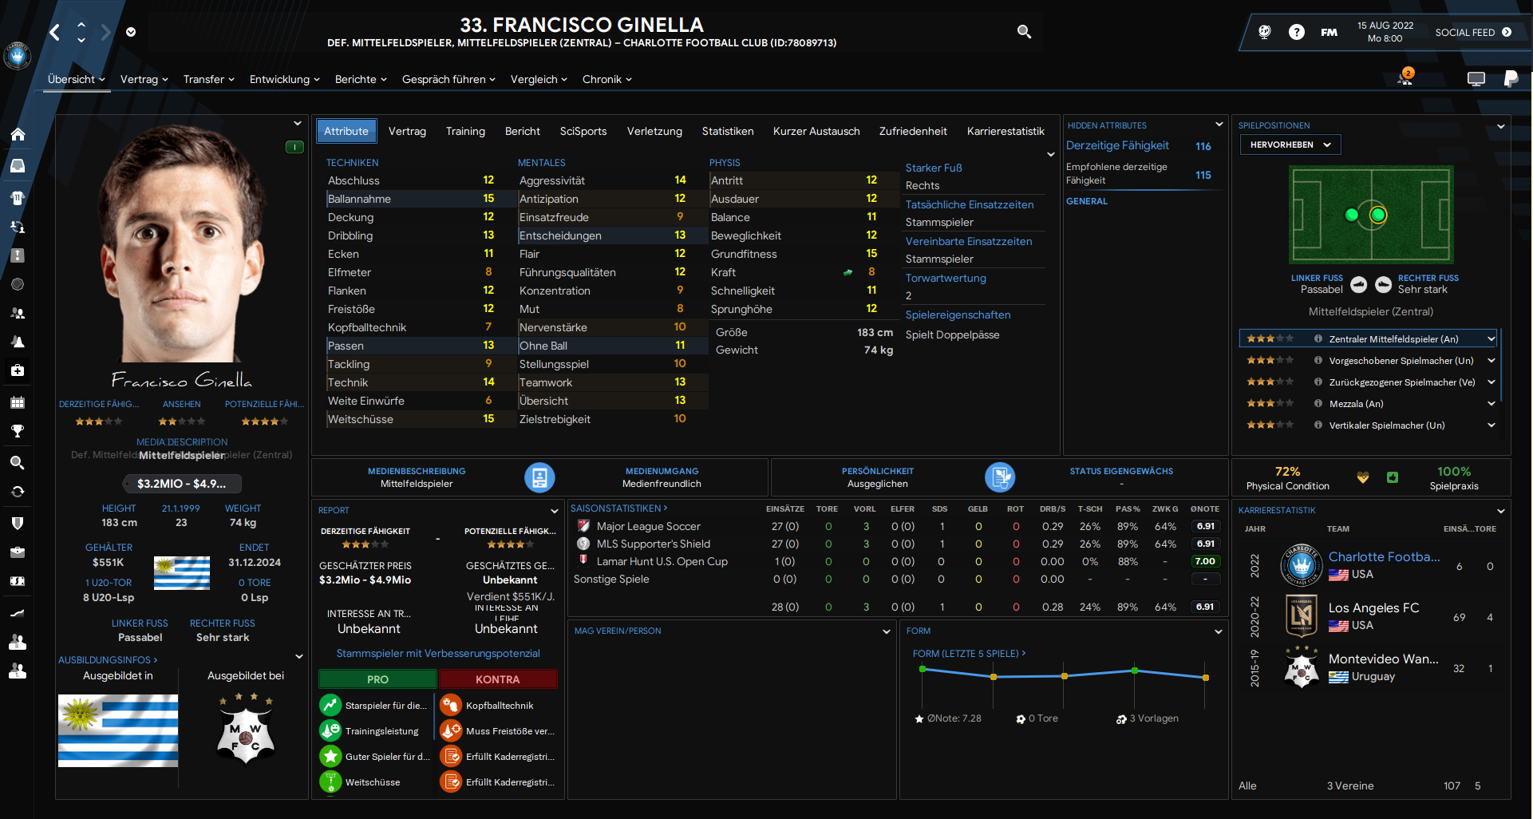Click the Trainingsleistung green Pro icon
Screen dimensions: 1533x819
tap(330, 730)
